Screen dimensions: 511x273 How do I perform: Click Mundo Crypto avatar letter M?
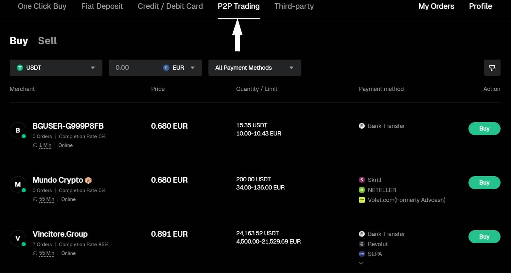click(18, 184)
